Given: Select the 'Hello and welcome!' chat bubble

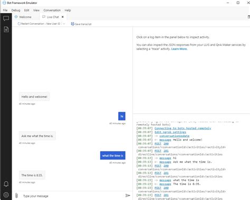Looking at the screenshot, I should [34, 97].
